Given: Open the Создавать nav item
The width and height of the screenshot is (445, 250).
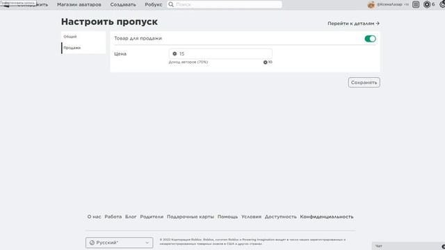Looking at the screenshot, I should tap(123, 5).
